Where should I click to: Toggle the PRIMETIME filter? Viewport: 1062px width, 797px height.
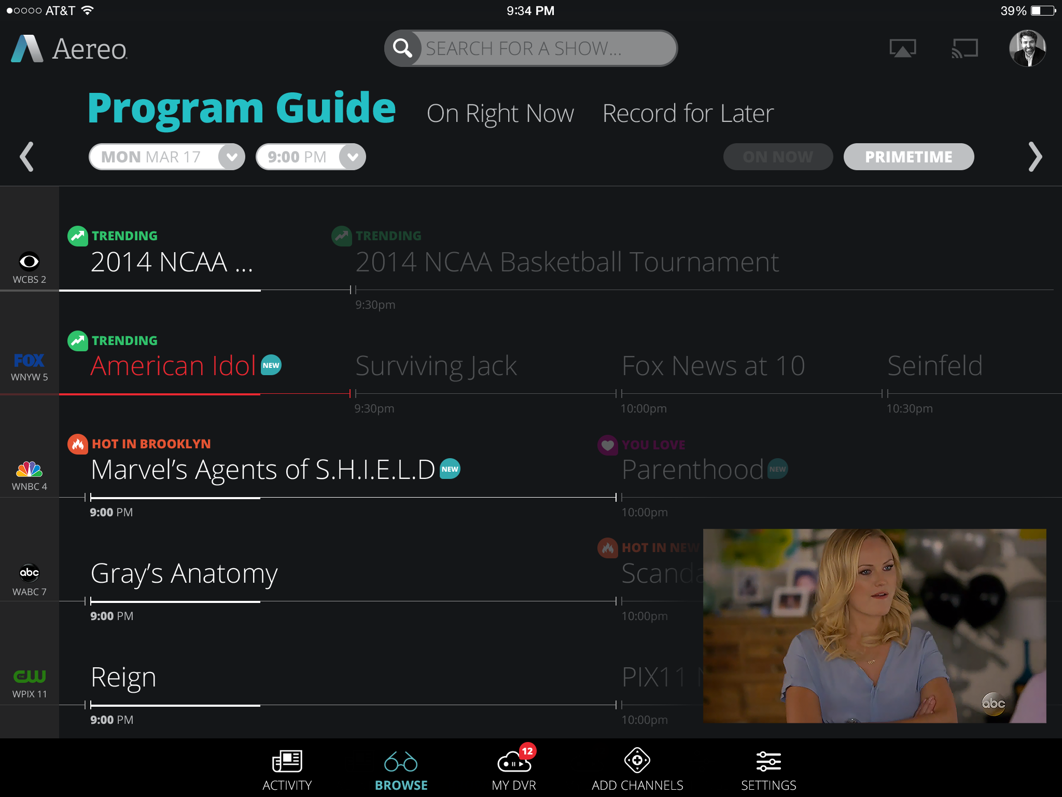(x=909, y=157)
